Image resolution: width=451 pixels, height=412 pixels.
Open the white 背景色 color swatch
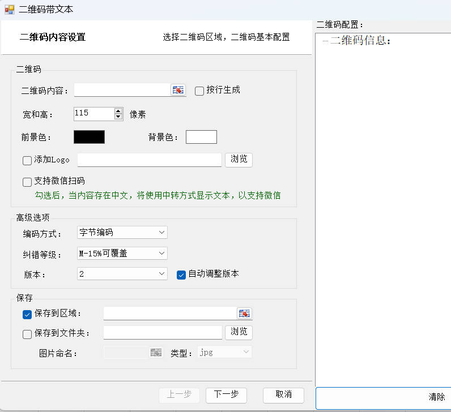[201, 137]
